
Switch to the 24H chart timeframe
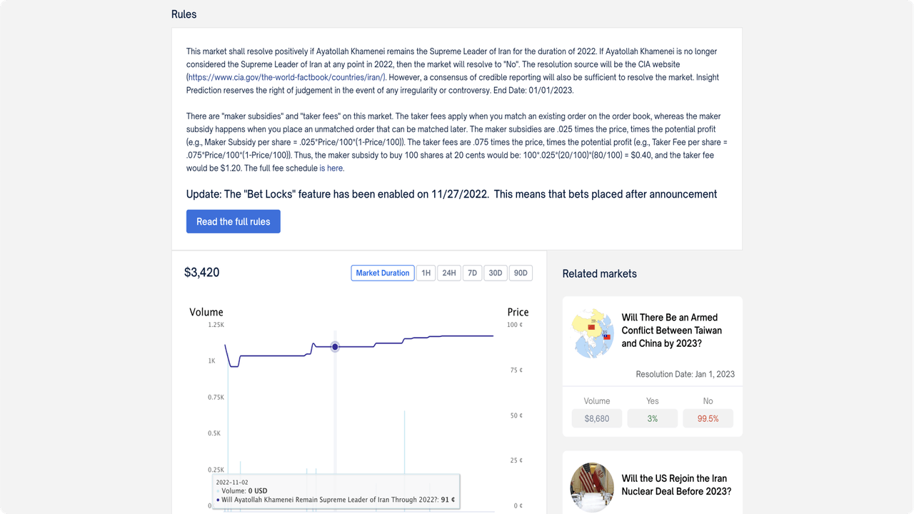448,273
